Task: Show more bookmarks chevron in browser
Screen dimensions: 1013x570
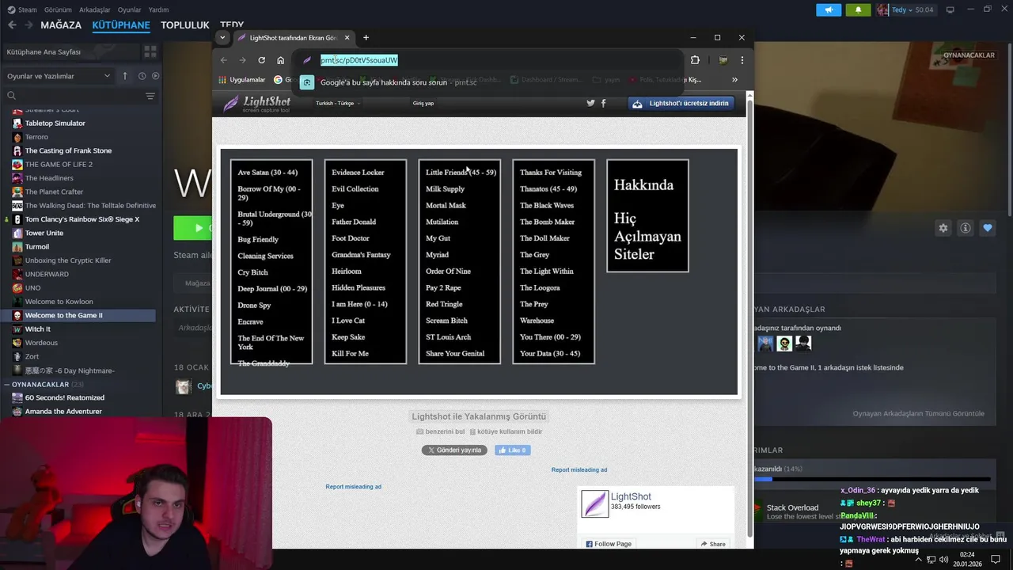Action: click(x=734, y=80)
